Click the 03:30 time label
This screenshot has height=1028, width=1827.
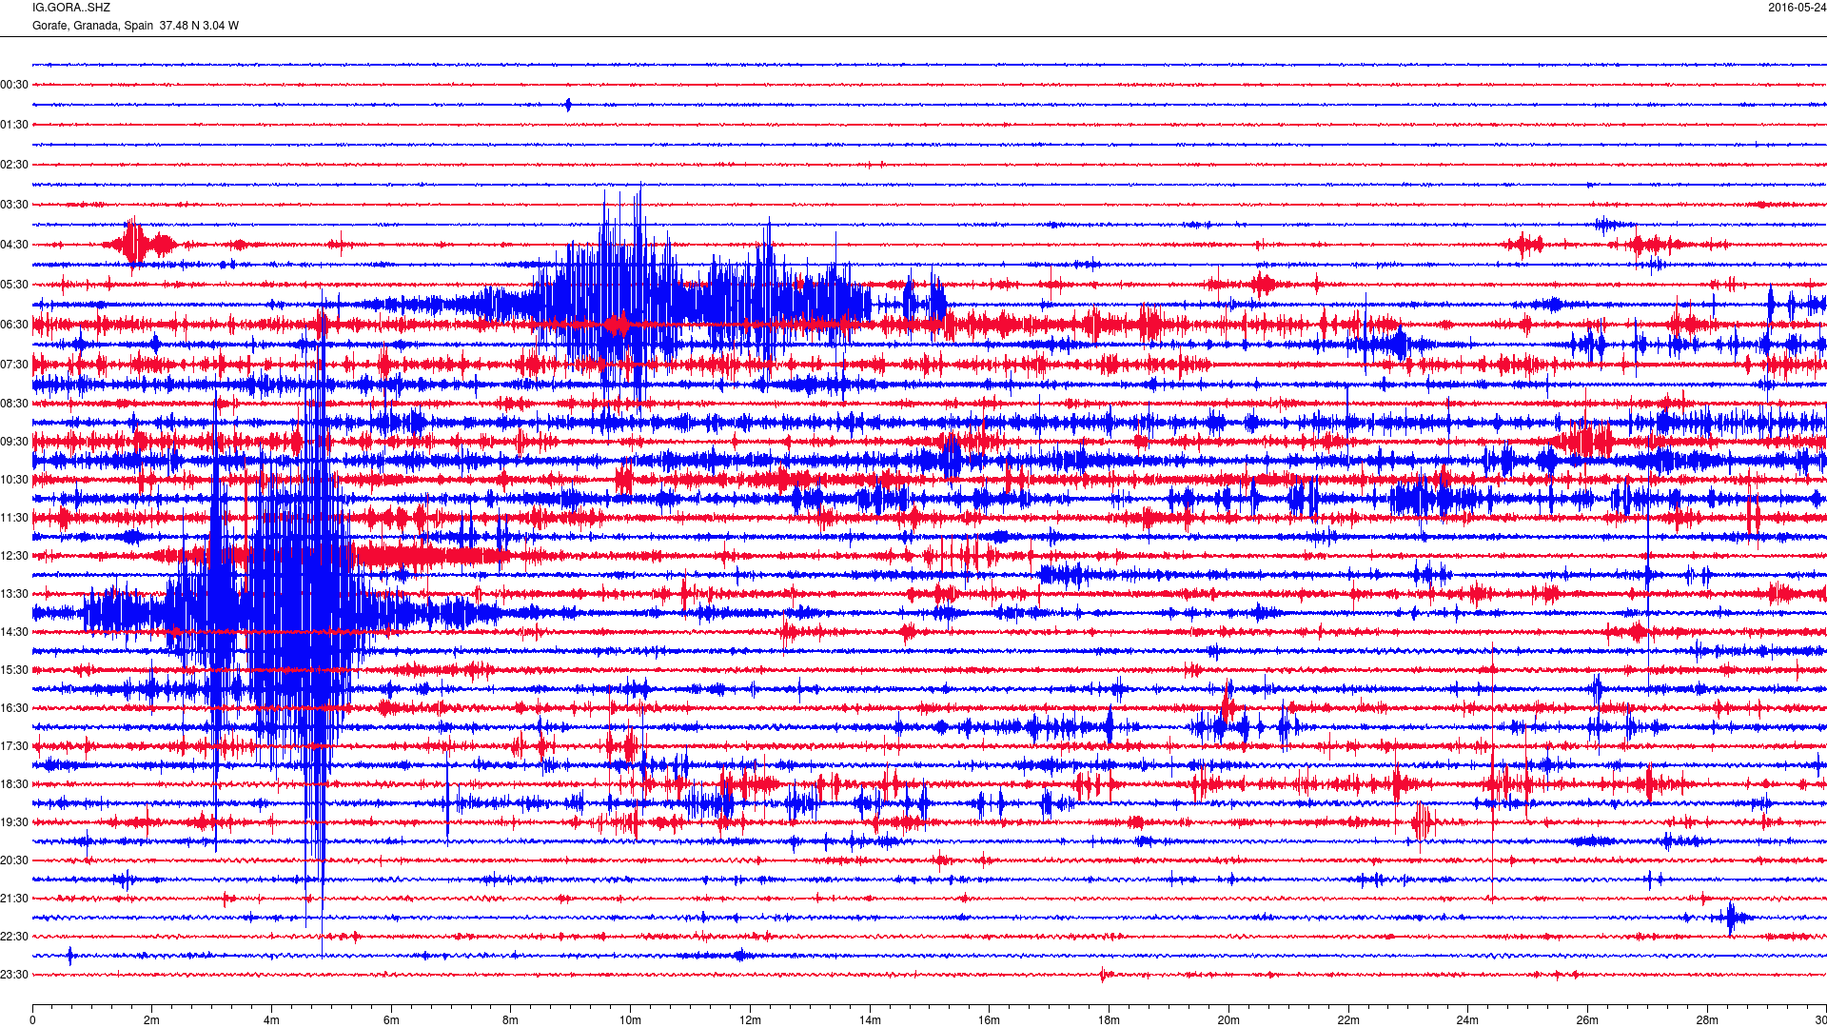[14, 205]
